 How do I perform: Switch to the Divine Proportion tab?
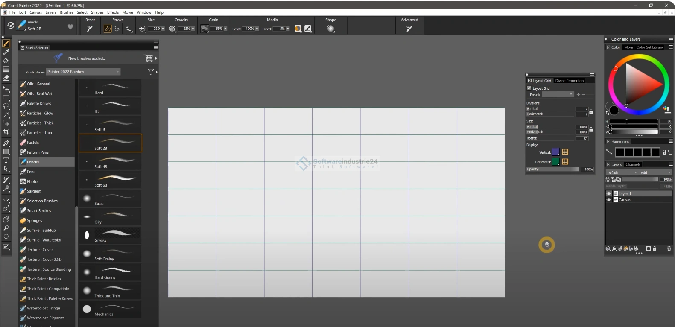[569, 81]
